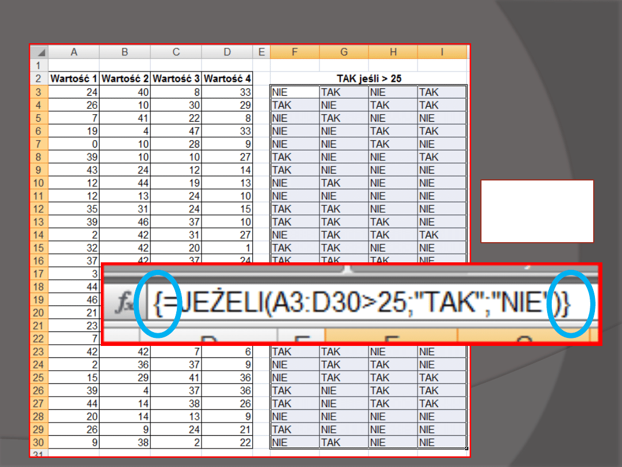Click the fill handle below cell I30
The height and width of the screenshot is (467, 622).
coord(466,449)
